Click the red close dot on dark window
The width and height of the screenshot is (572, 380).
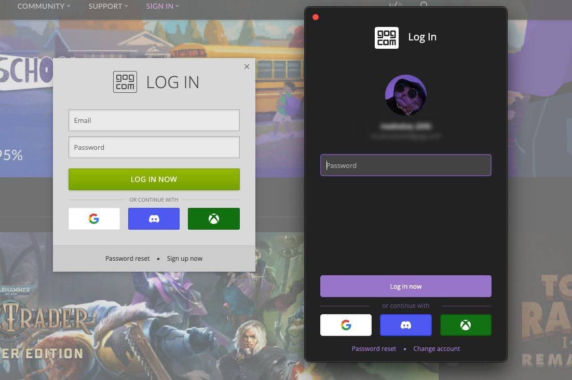pyautogui.click(x=316, y=17)
